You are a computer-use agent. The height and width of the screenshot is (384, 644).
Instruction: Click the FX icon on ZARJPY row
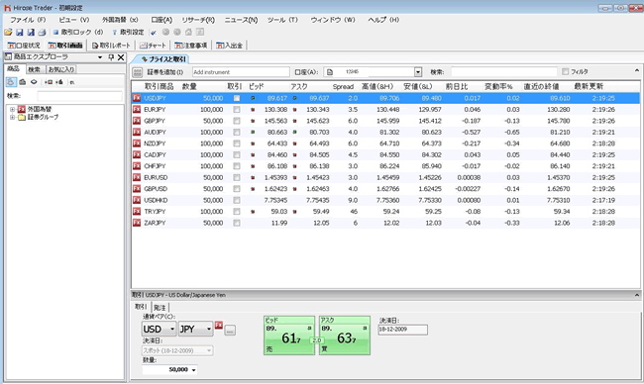pos(137,223)
